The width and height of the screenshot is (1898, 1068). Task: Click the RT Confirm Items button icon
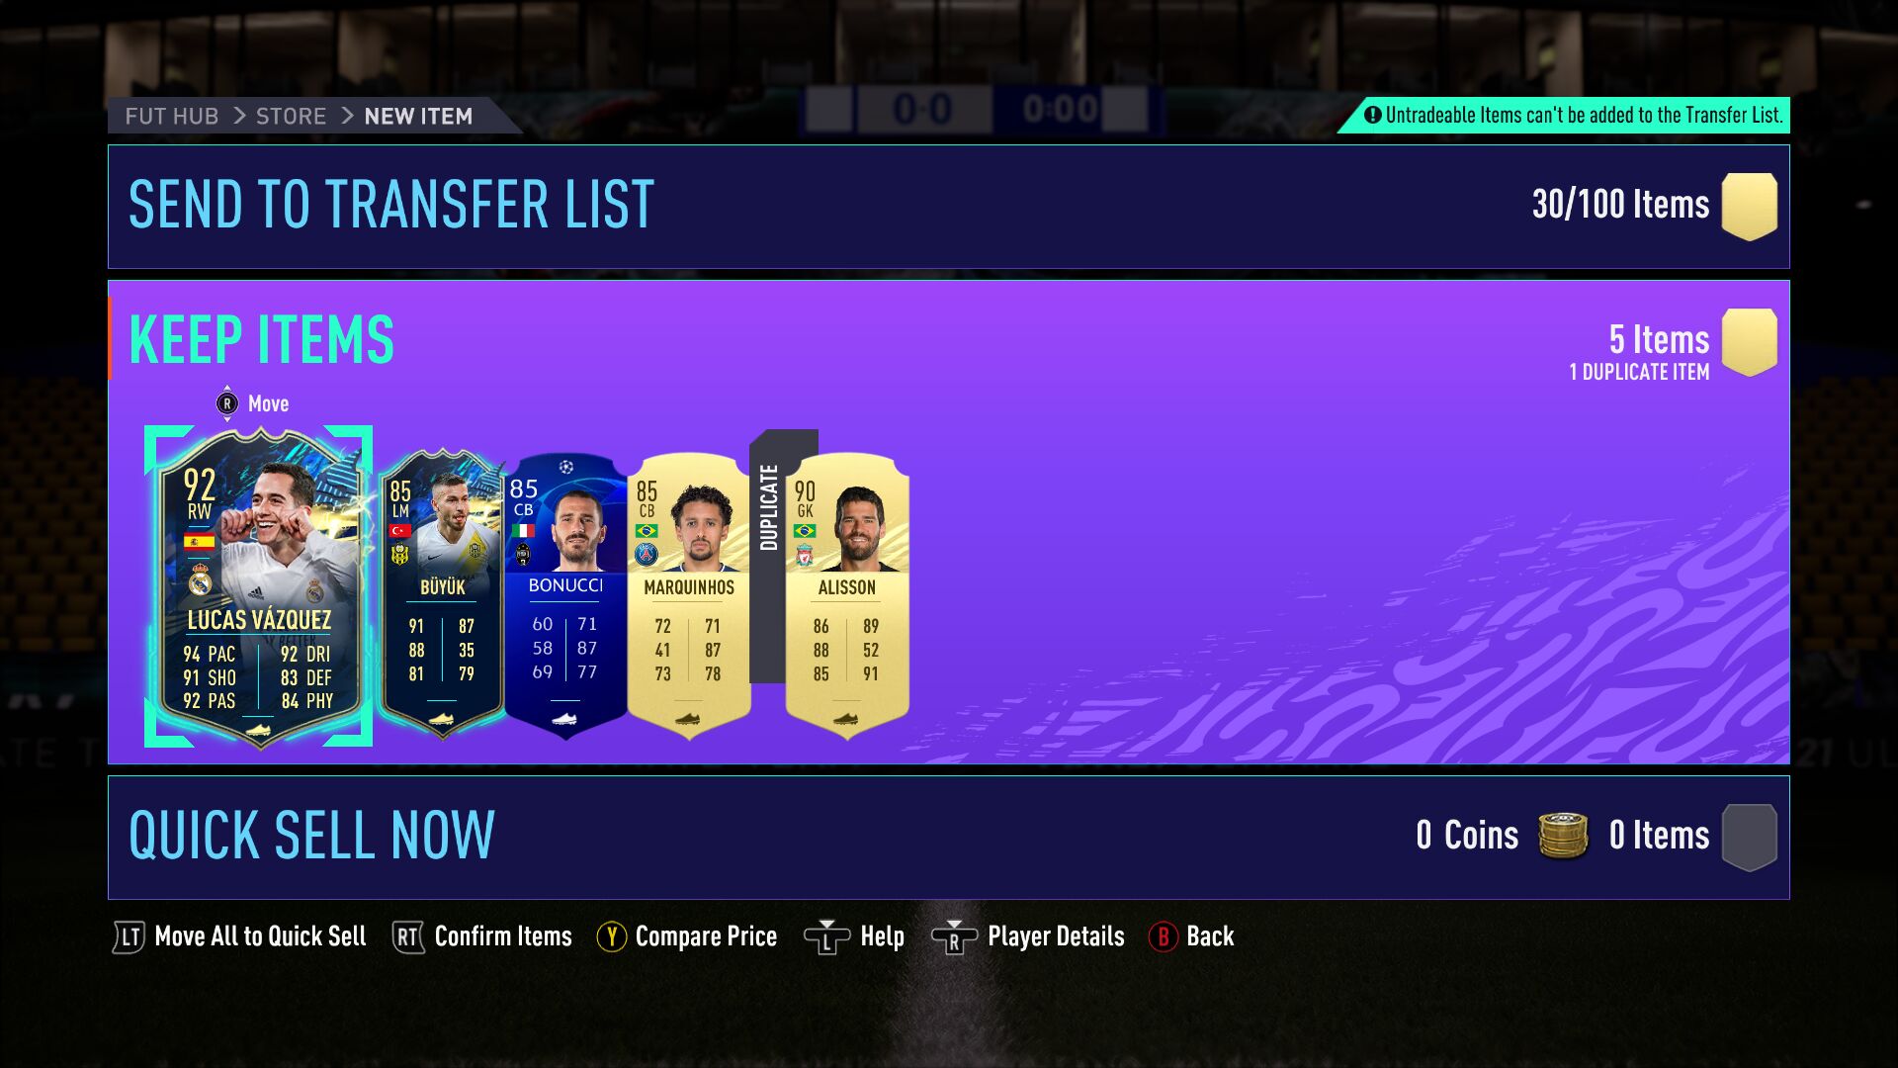click(408, 936)
